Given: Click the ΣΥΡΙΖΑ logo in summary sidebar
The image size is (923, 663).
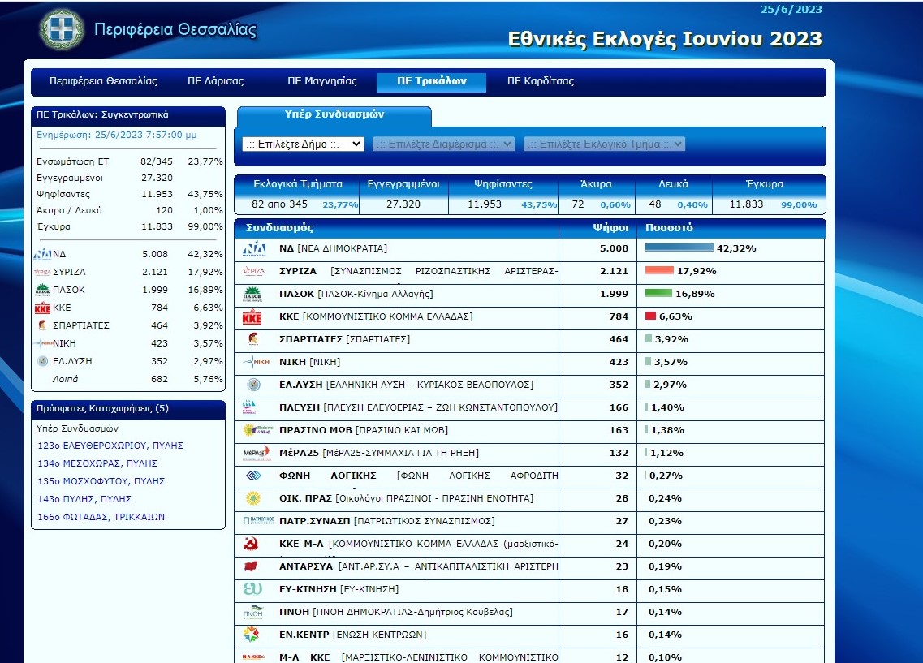Looking at the screenshot, I should point(42,272).
